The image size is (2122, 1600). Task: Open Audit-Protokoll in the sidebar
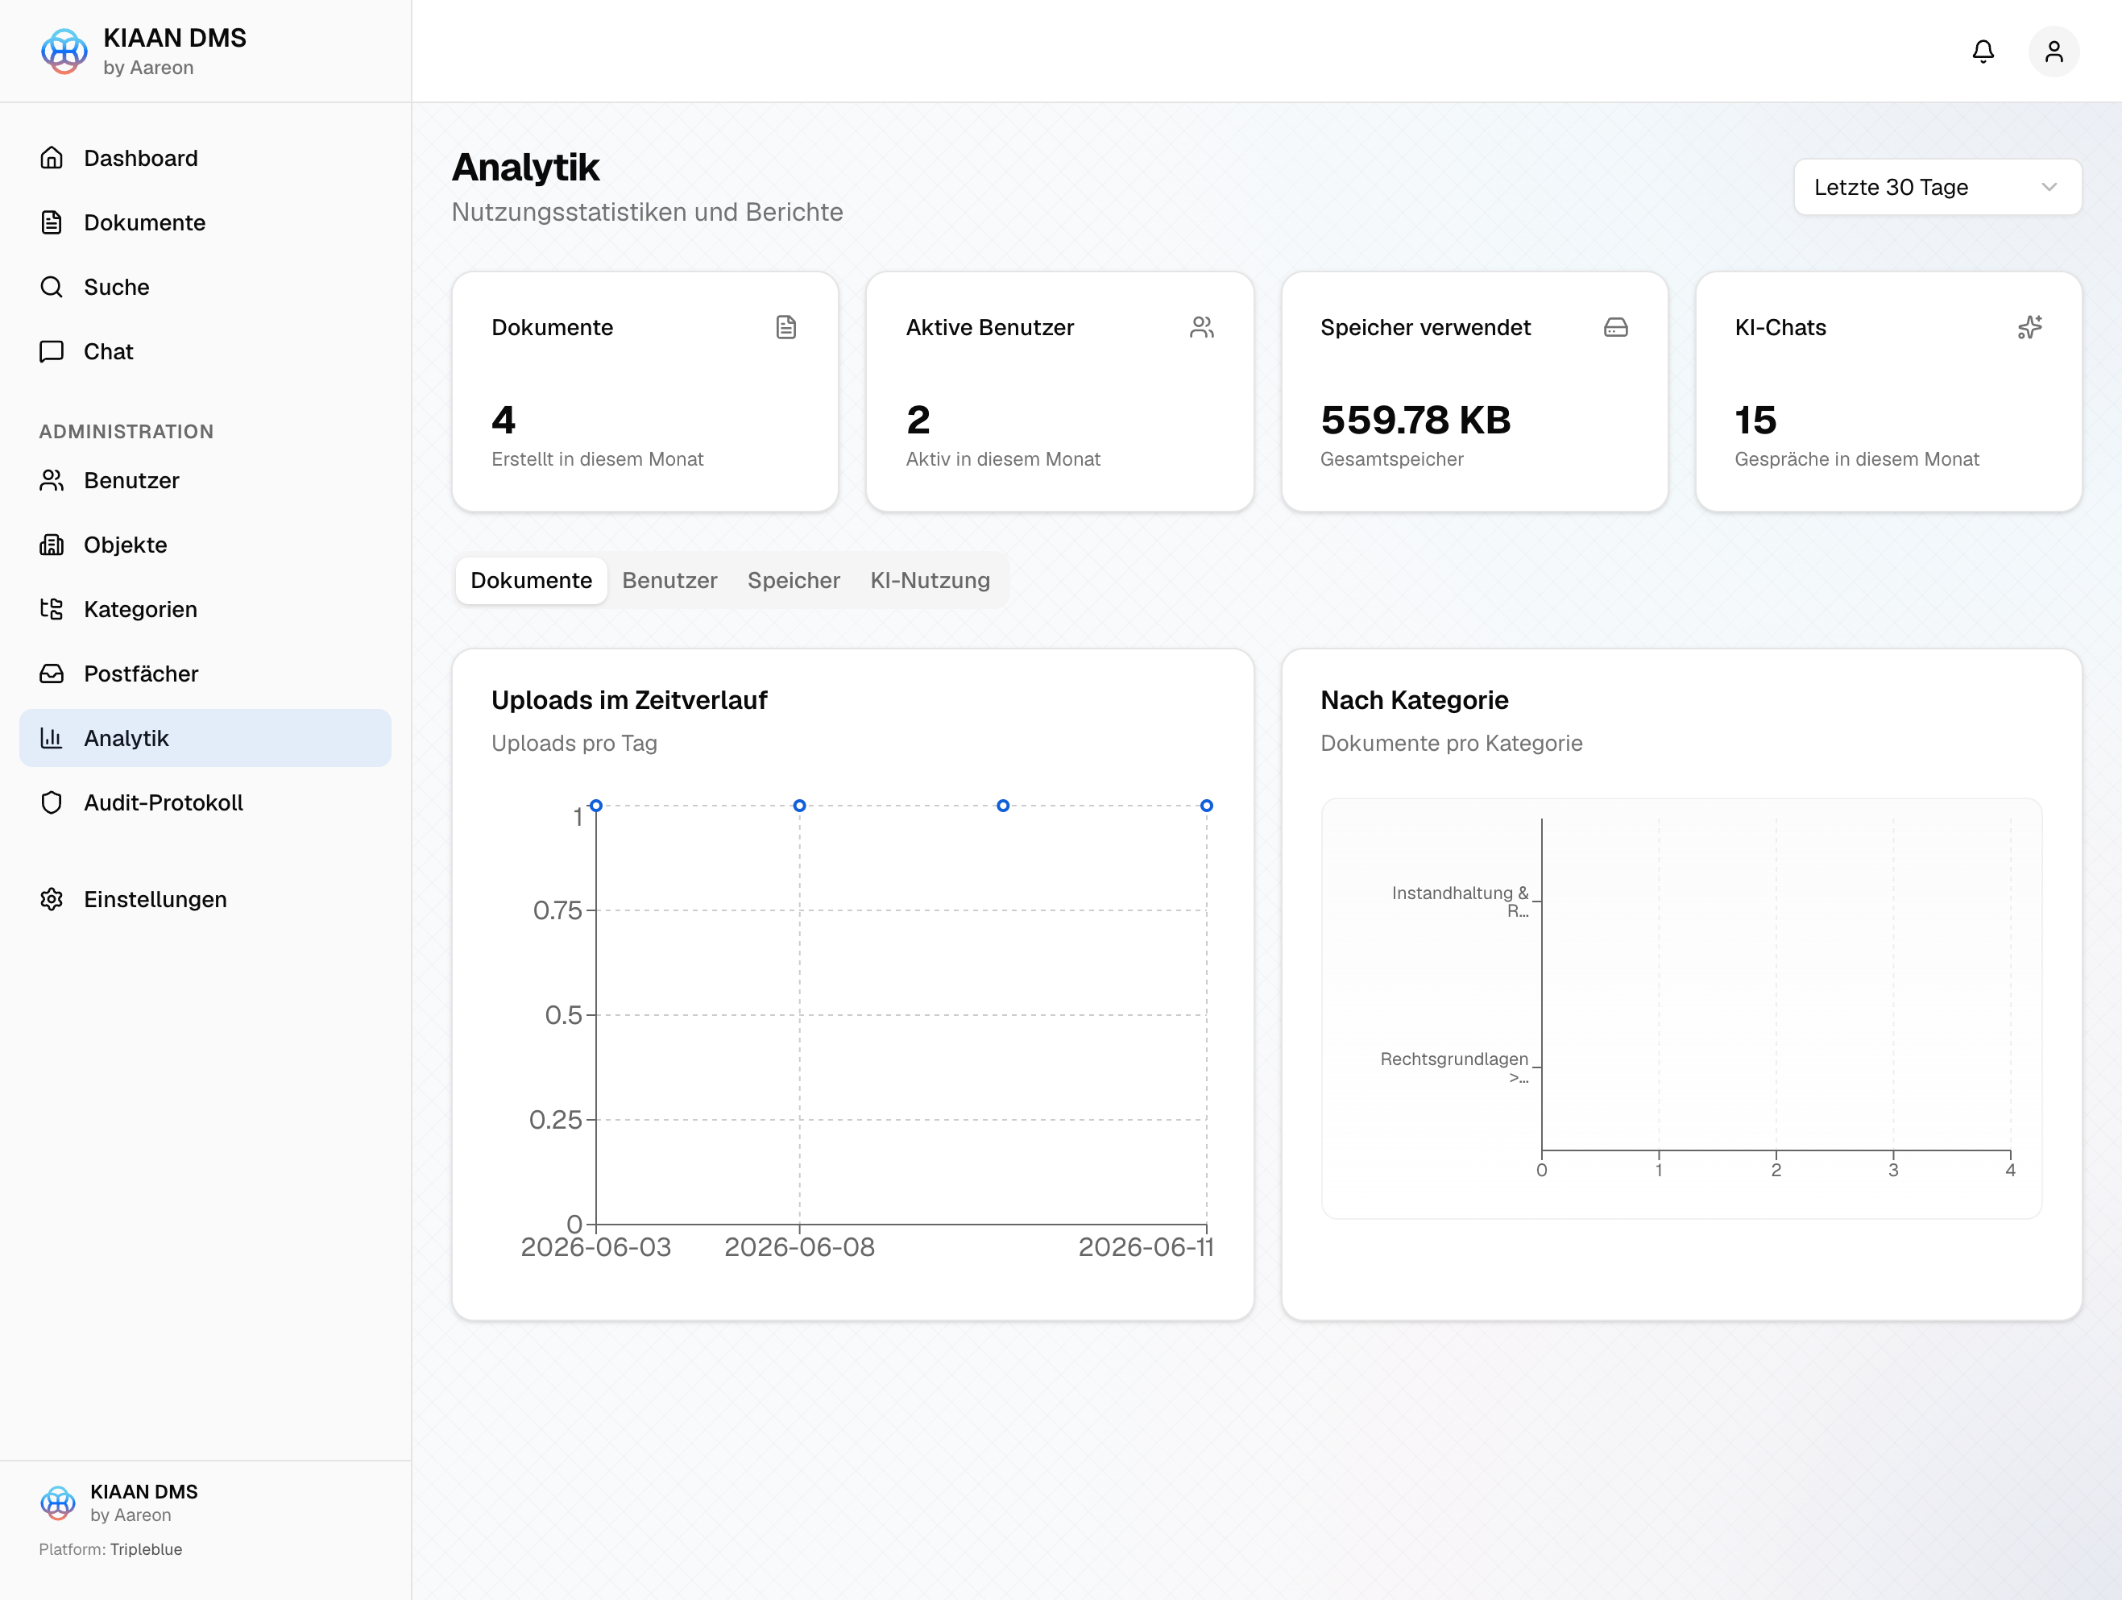coord(205,803)
